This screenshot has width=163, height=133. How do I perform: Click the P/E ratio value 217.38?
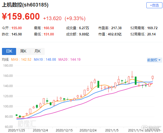(116, 28)
